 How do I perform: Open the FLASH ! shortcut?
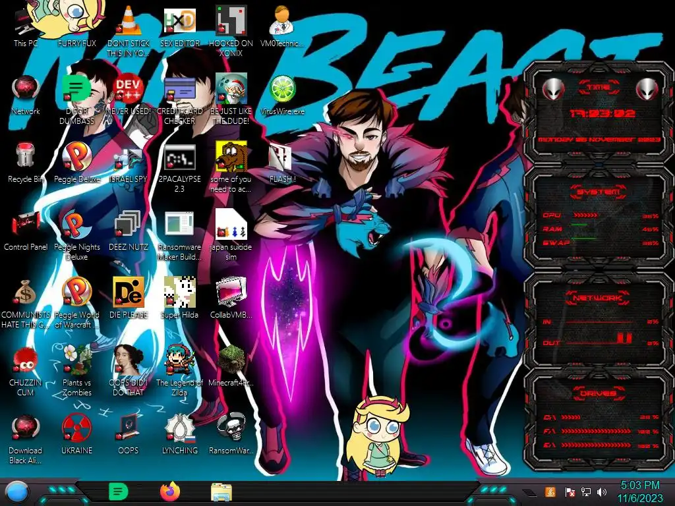coord(282,163)
